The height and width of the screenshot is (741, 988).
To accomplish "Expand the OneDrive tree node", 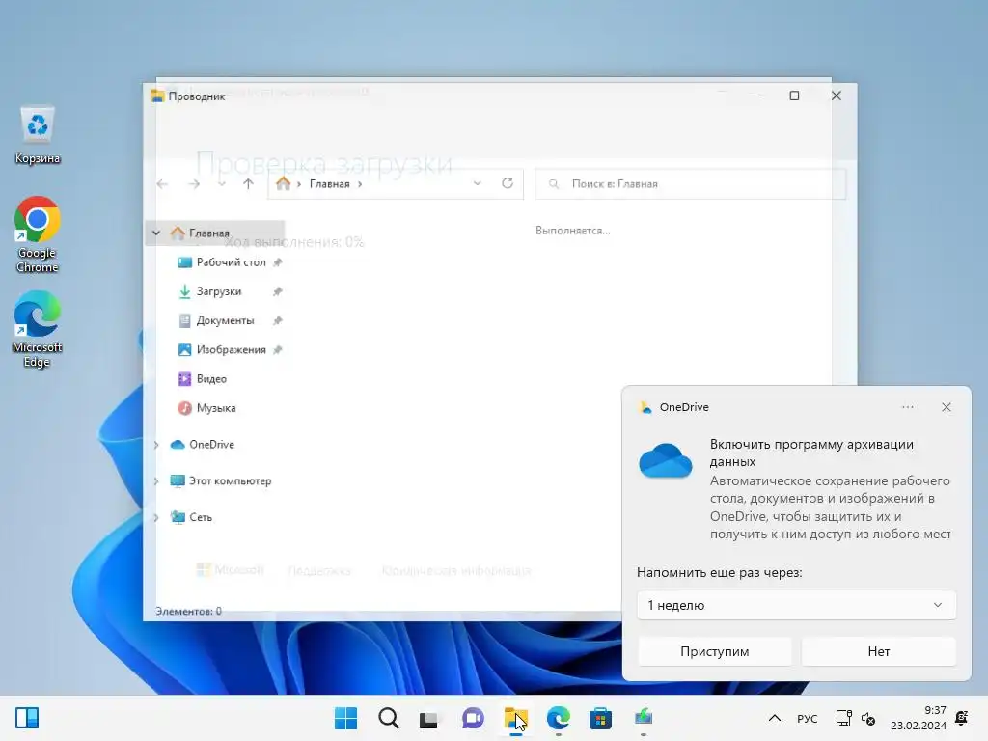I will 156,445.
